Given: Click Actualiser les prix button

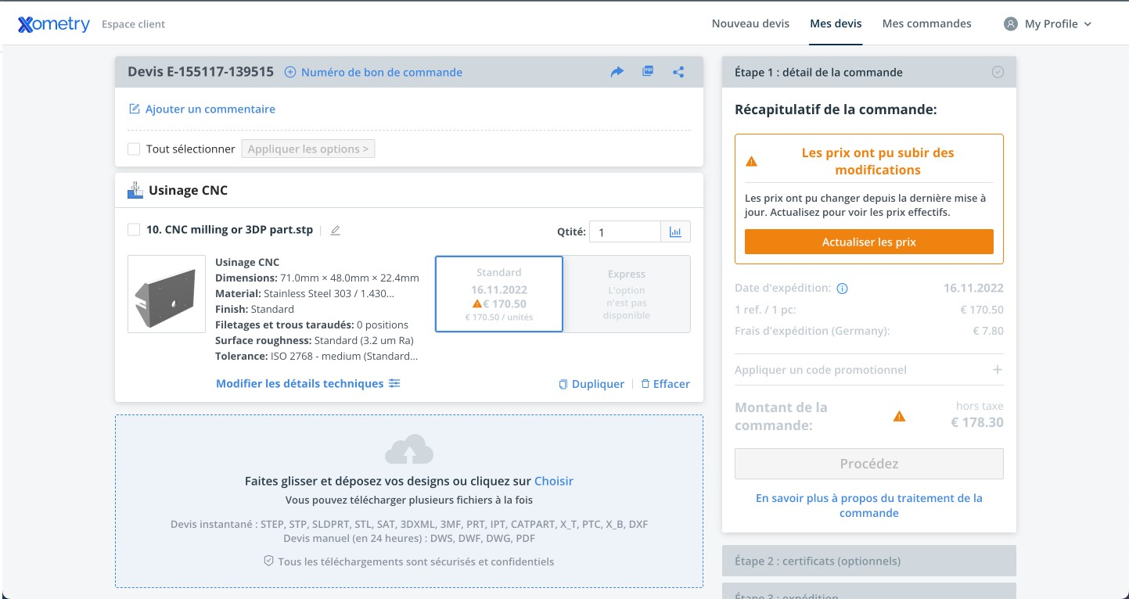Looking at the screenshot, I should point(868,242).
